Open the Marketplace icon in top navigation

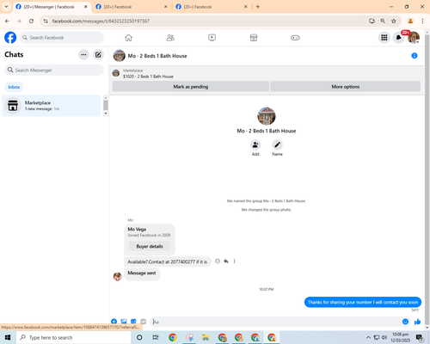point(254,38)
